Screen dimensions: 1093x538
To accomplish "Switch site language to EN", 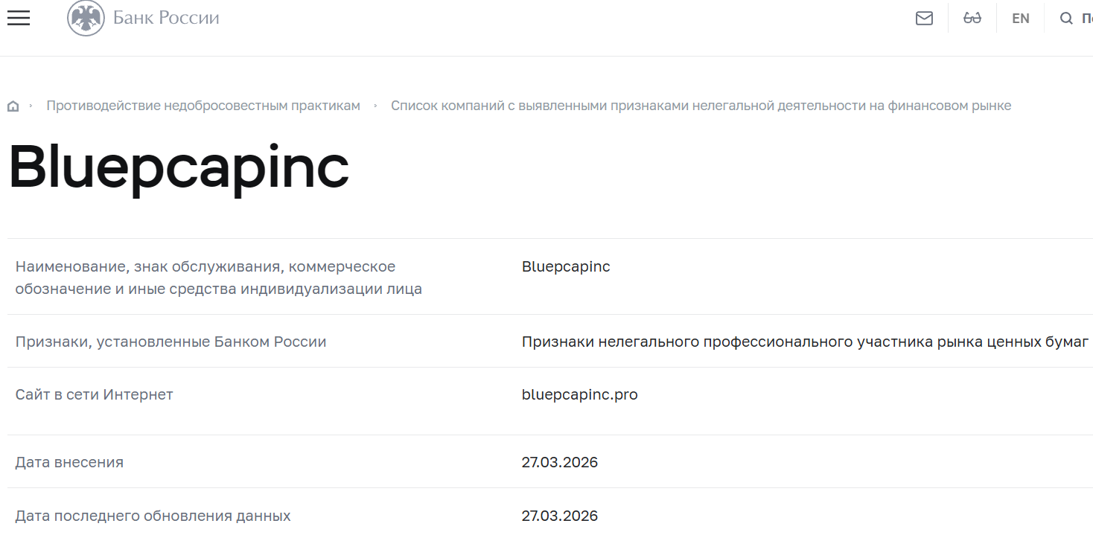I will [1020, 18].
